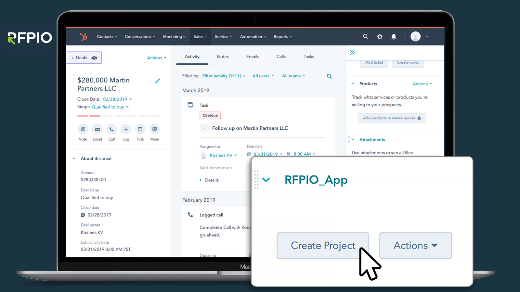
Task: Mark task Follow up on Martin Partners complete
Action: (x=204, y=128)
